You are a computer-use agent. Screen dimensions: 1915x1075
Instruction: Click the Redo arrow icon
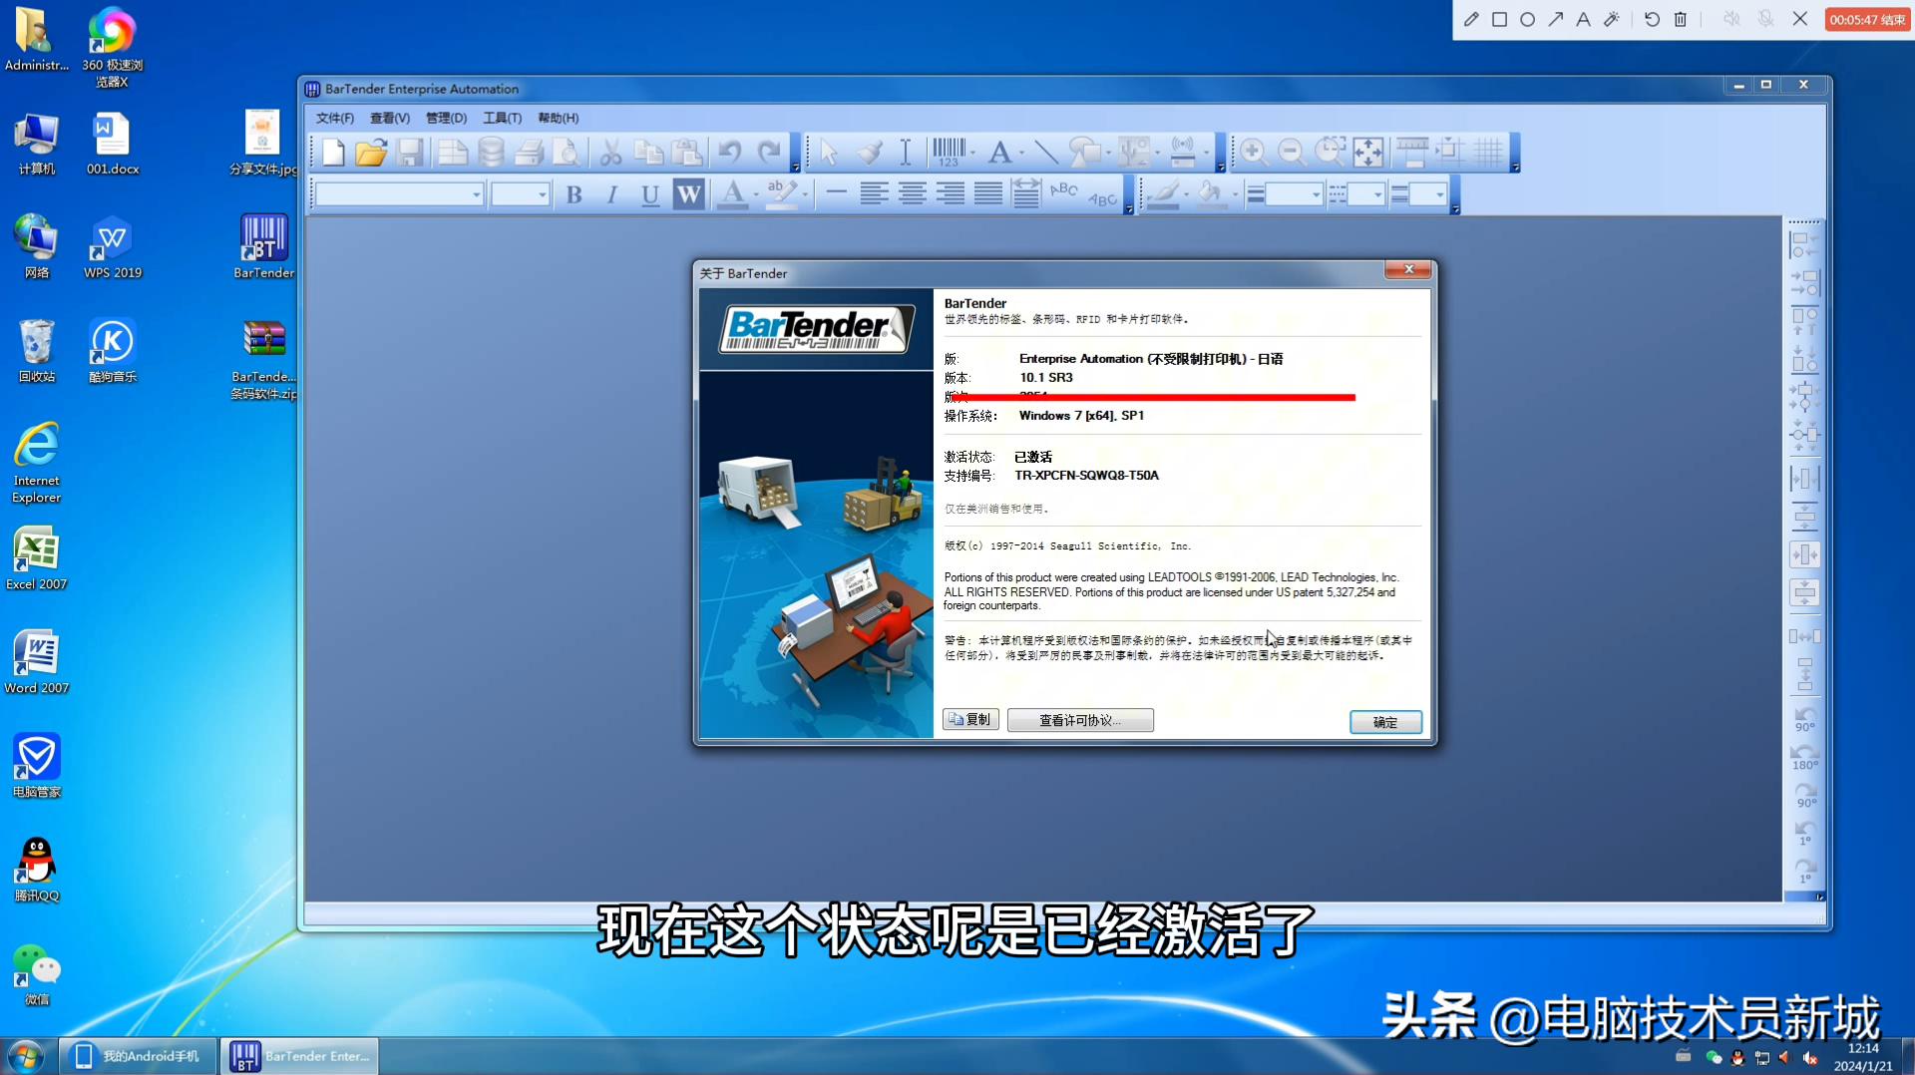pyautogui.click(x=768, y=153)
